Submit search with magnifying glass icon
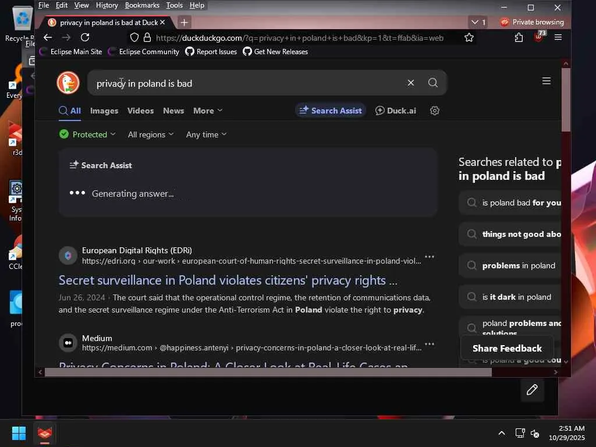The image size is (596, 447). pos(432,83)
